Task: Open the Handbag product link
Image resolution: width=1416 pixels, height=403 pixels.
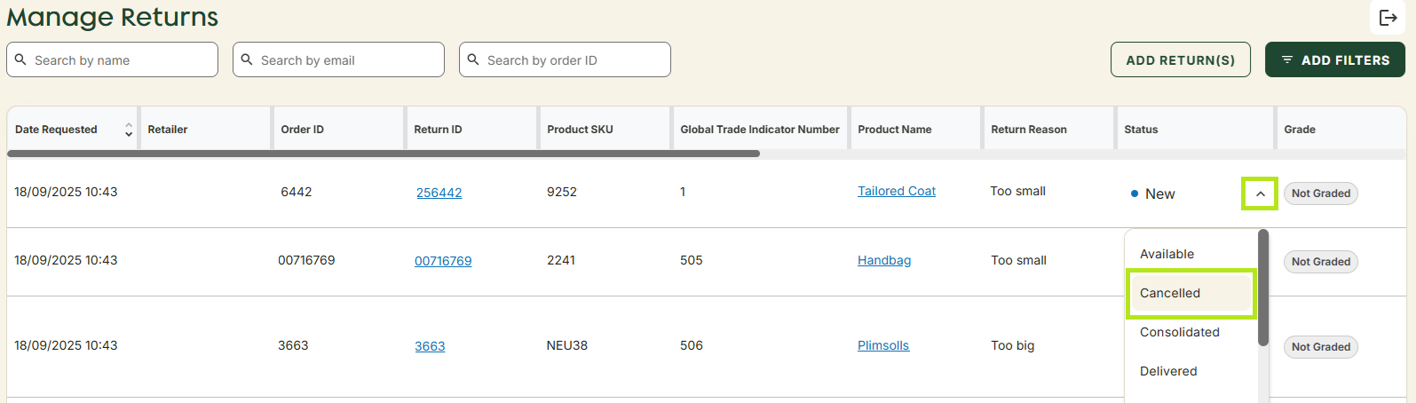Action: [883, 260]
